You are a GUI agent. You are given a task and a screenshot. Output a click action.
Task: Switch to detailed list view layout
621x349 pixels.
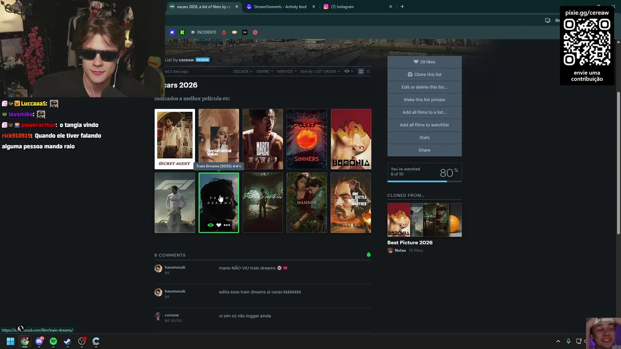point(368,71)
